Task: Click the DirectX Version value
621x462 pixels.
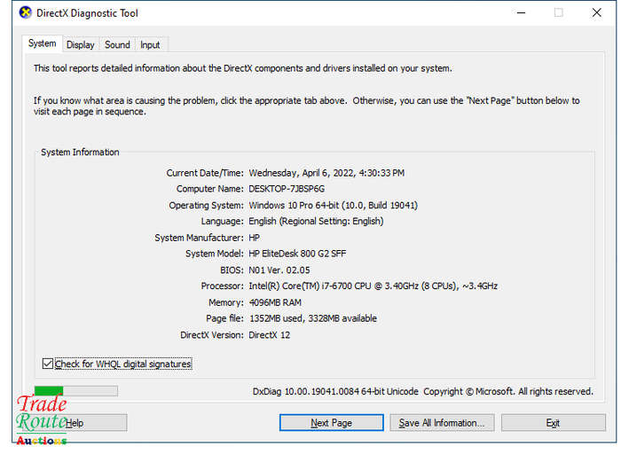Action: click(x=270, y=335)
